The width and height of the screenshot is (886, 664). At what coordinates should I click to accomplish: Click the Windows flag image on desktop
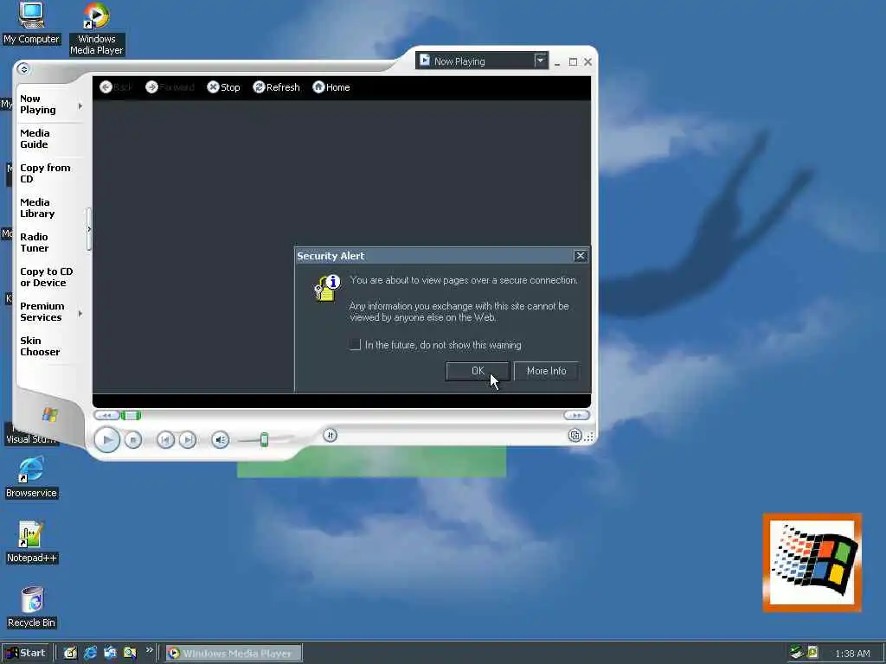click(812, 562)
